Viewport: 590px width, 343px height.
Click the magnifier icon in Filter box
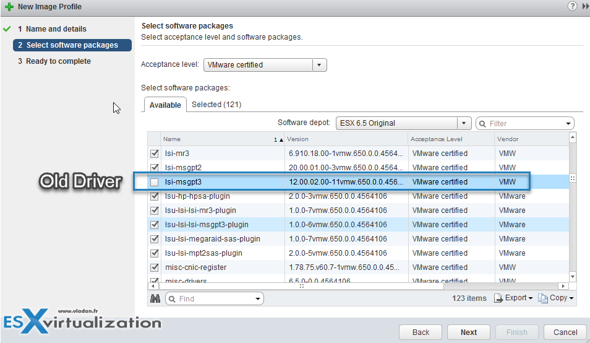coord(482,124)
